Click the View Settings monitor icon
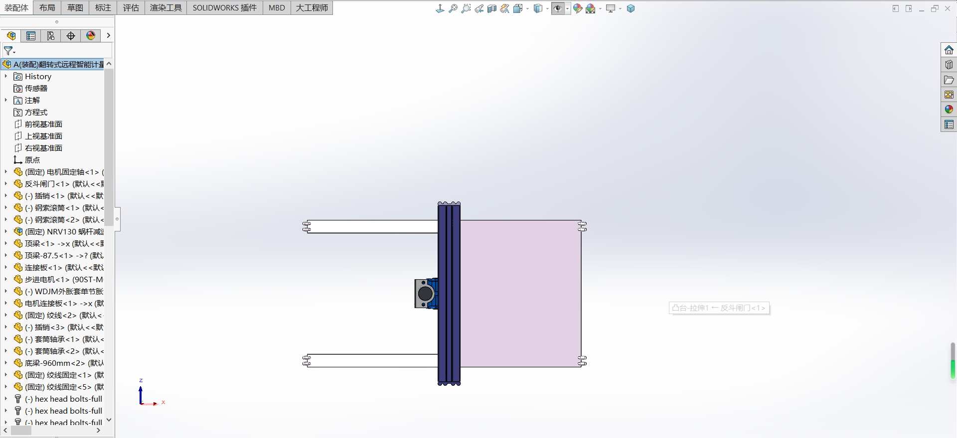The image size is (957, 438). click(x=610, y=8)
